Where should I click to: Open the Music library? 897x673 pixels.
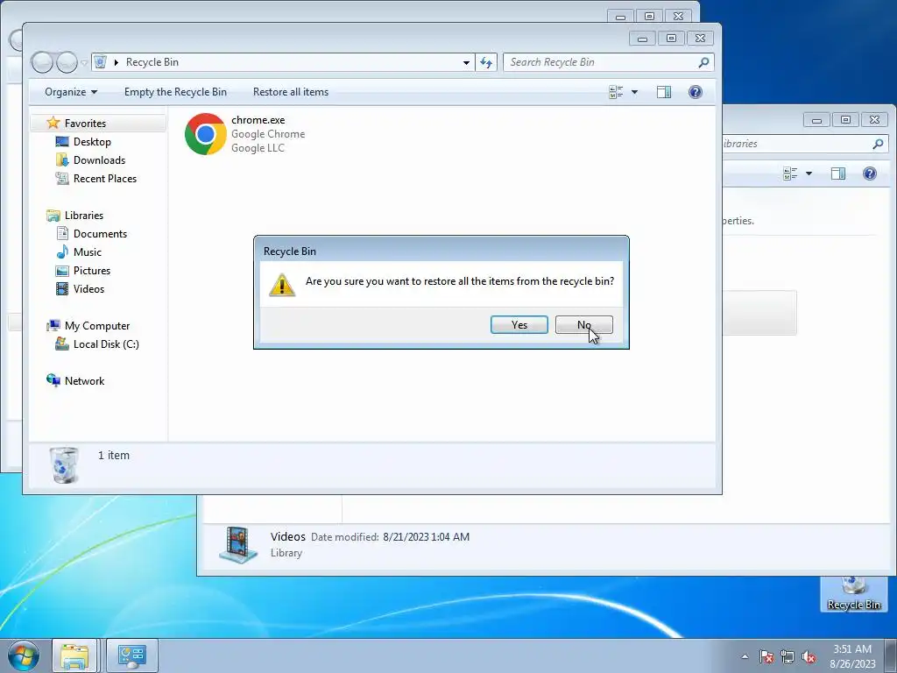(87, 251)
